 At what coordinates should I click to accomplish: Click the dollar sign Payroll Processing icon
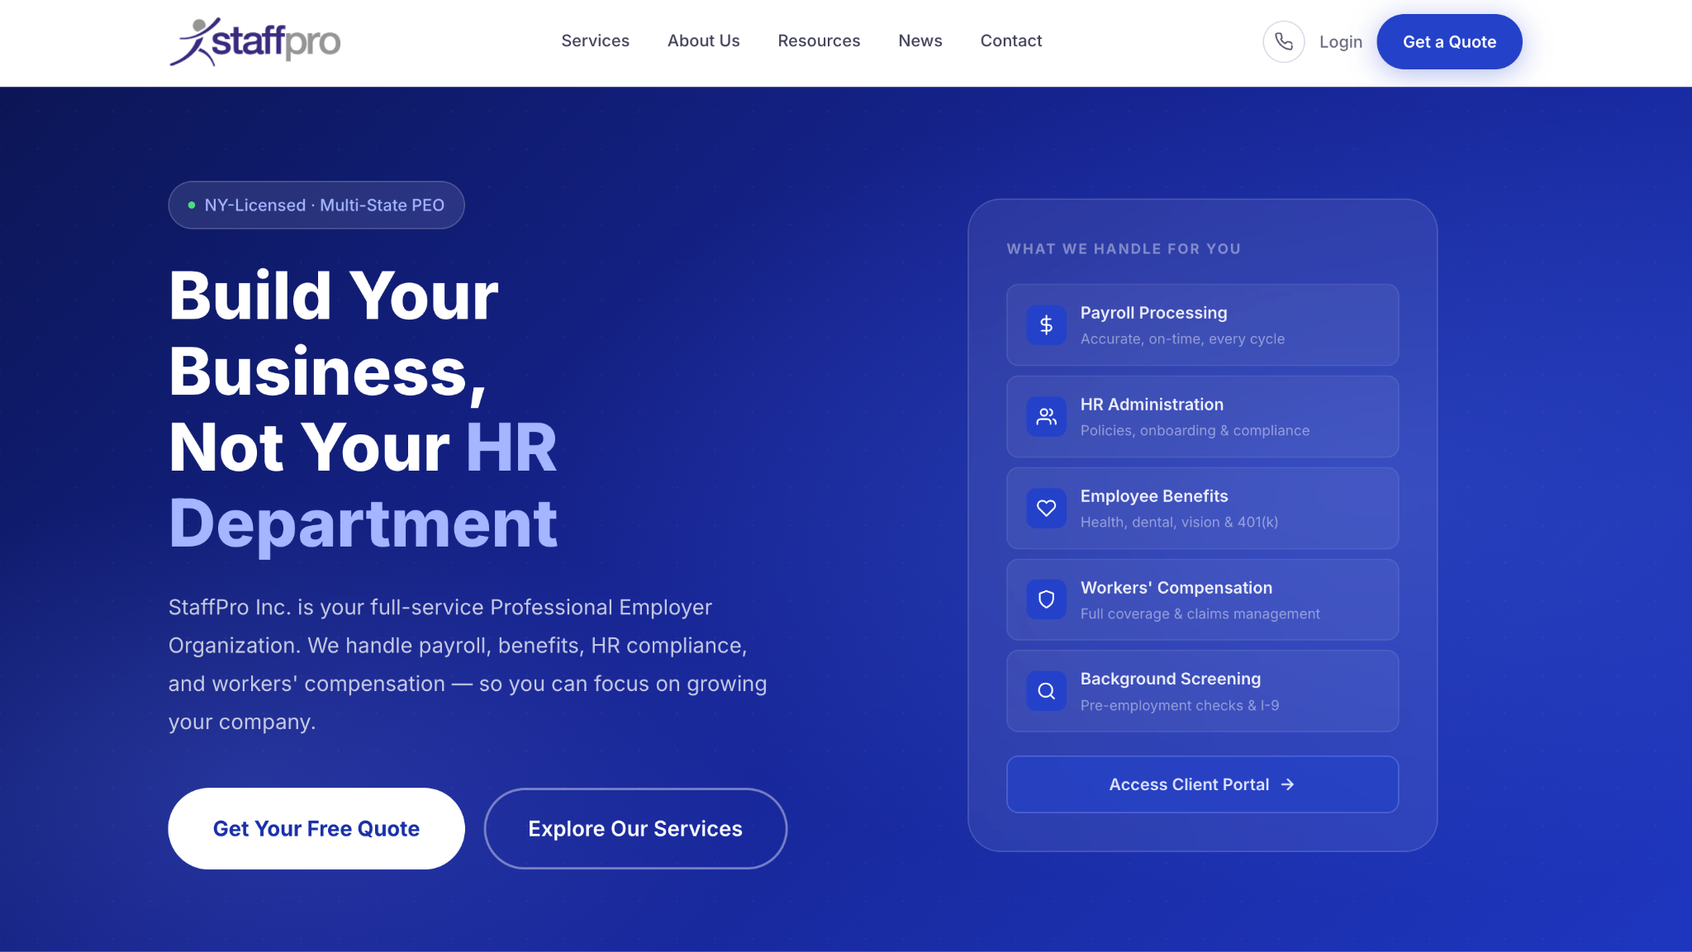(x=1046, y=325)
